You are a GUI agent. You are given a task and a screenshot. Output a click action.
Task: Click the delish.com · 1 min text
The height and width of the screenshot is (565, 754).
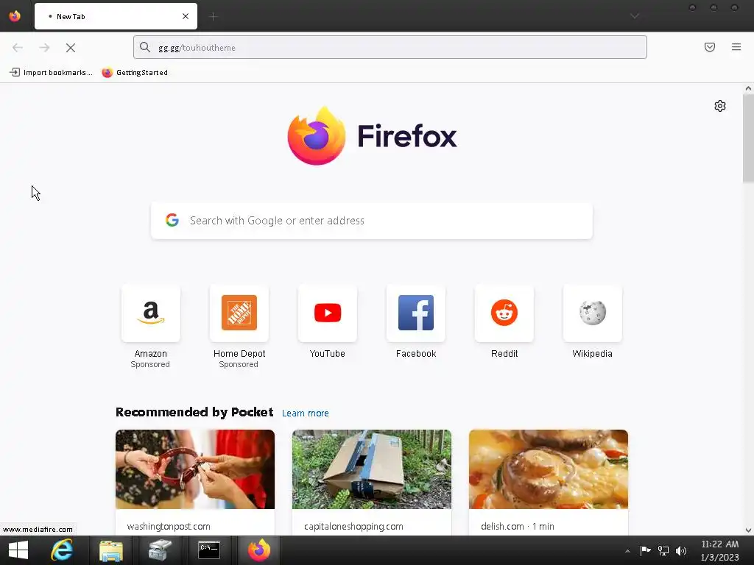click(518, 527)
